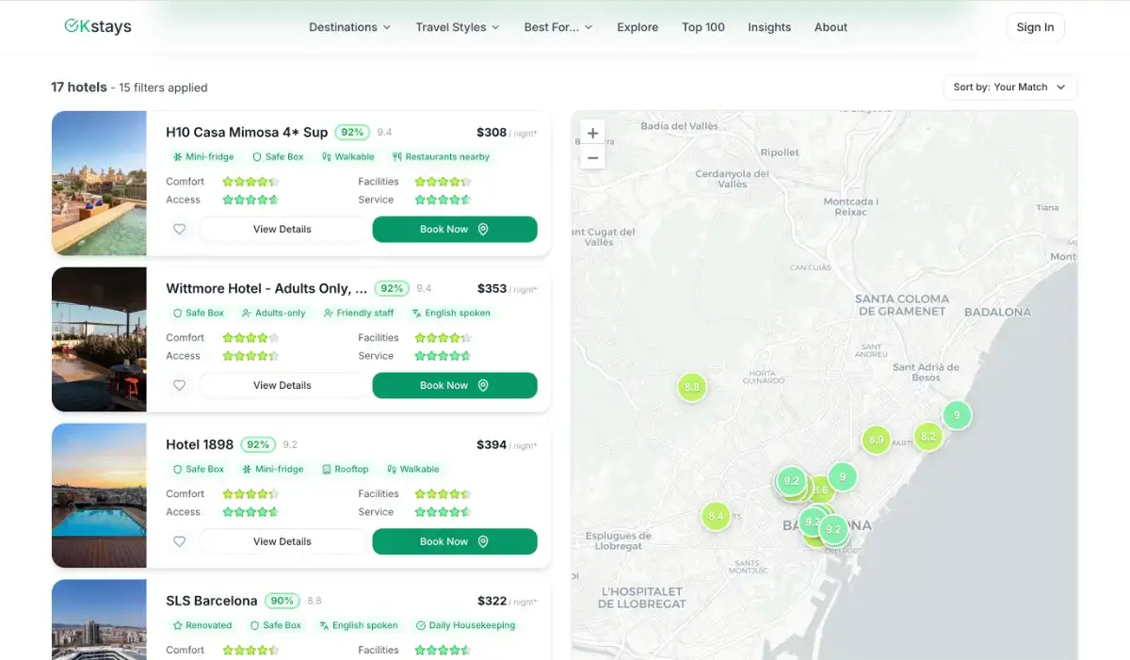Click the Safe Box tag on SLS Barcelona
This screenshot has height=660, width=1130.
(x=275, y=626)
